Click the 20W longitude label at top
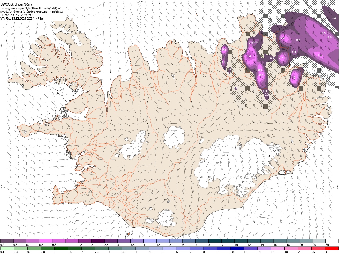Screen dimensions: 339x254 tap(141, 1)
